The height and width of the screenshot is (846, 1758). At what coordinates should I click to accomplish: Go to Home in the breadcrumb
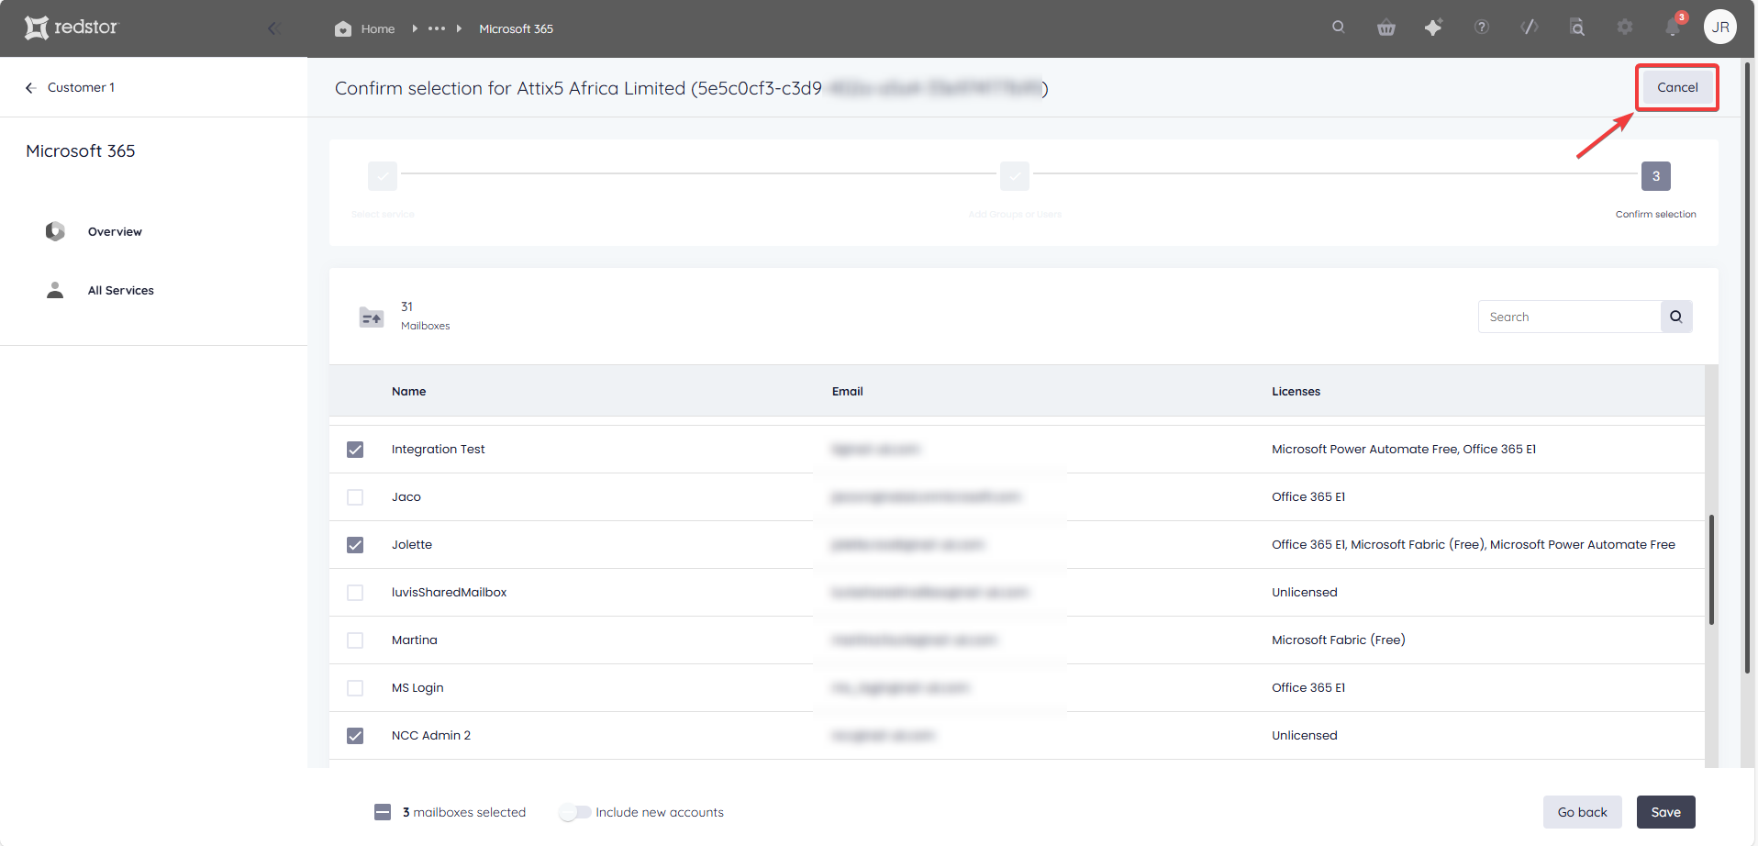pos(378,28)
